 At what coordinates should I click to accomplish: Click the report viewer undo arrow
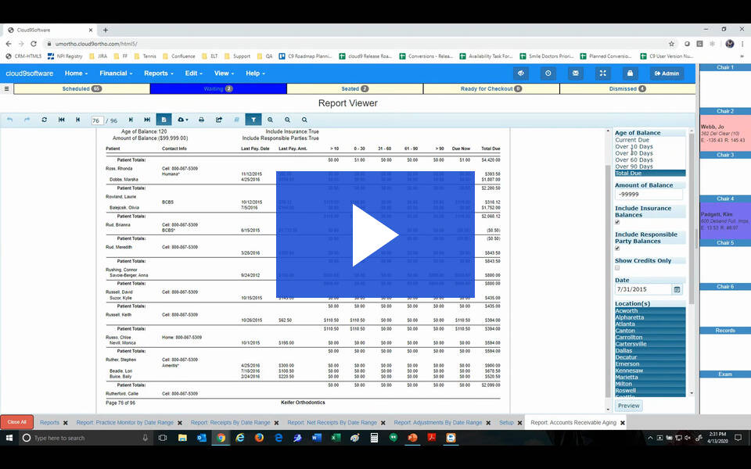click(x=9, y=120)
